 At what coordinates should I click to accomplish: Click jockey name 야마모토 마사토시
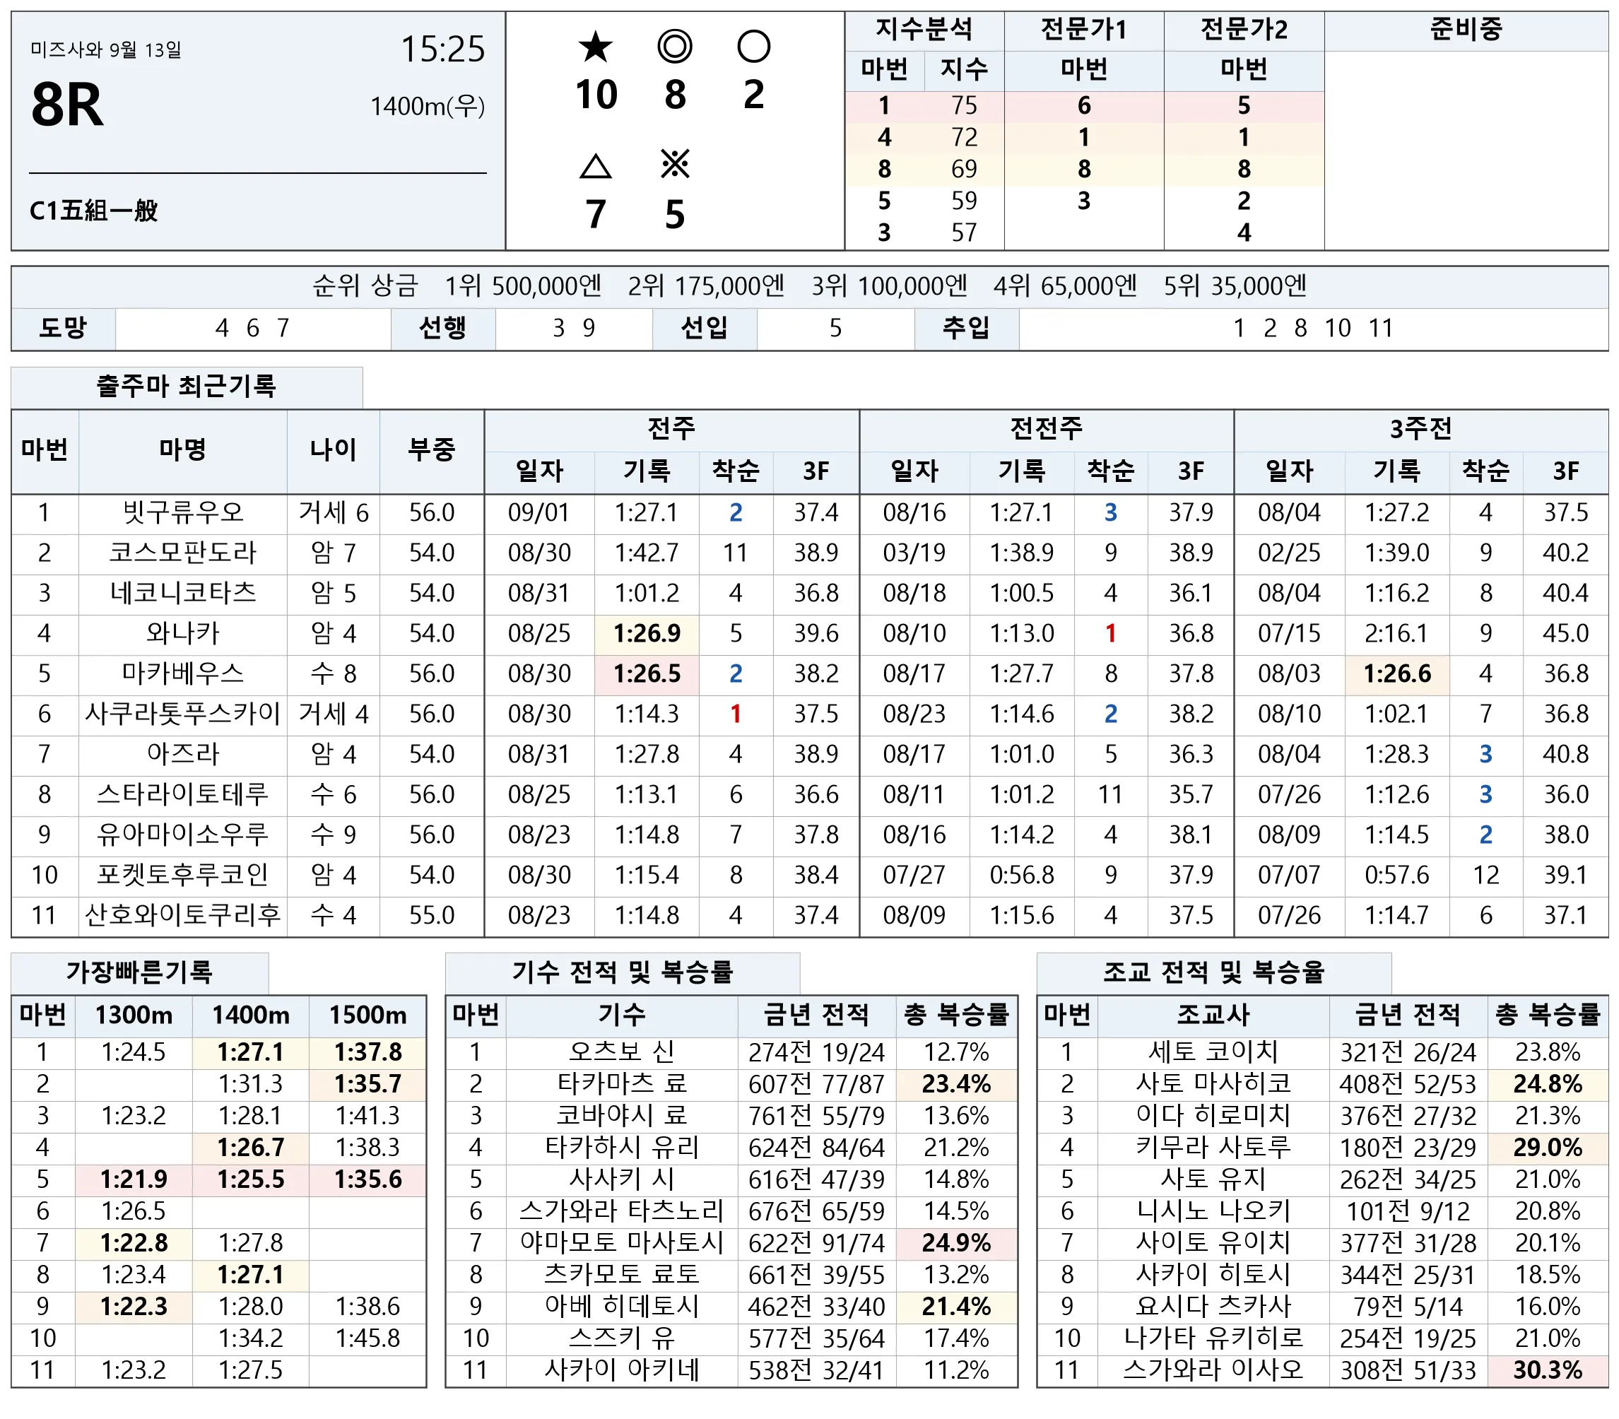coord(621,1242)
